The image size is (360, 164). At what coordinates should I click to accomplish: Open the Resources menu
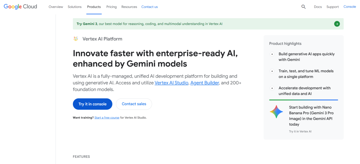(x=129, y=7)
